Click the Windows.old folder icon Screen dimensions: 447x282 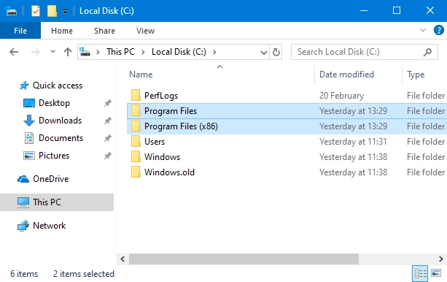click(136, 172)
